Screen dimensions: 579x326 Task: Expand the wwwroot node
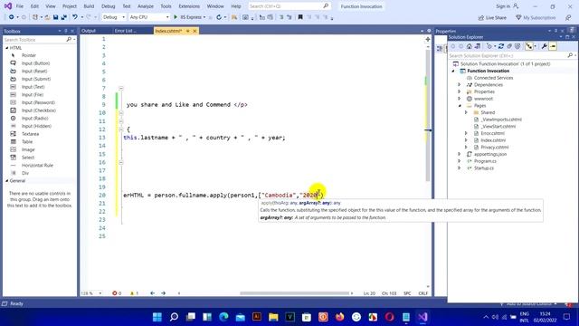tap(460, 99)
